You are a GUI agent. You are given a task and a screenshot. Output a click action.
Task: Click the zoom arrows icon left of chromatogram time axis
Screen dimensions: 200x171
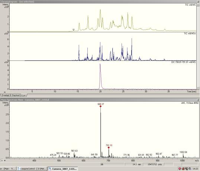[5, 92]
